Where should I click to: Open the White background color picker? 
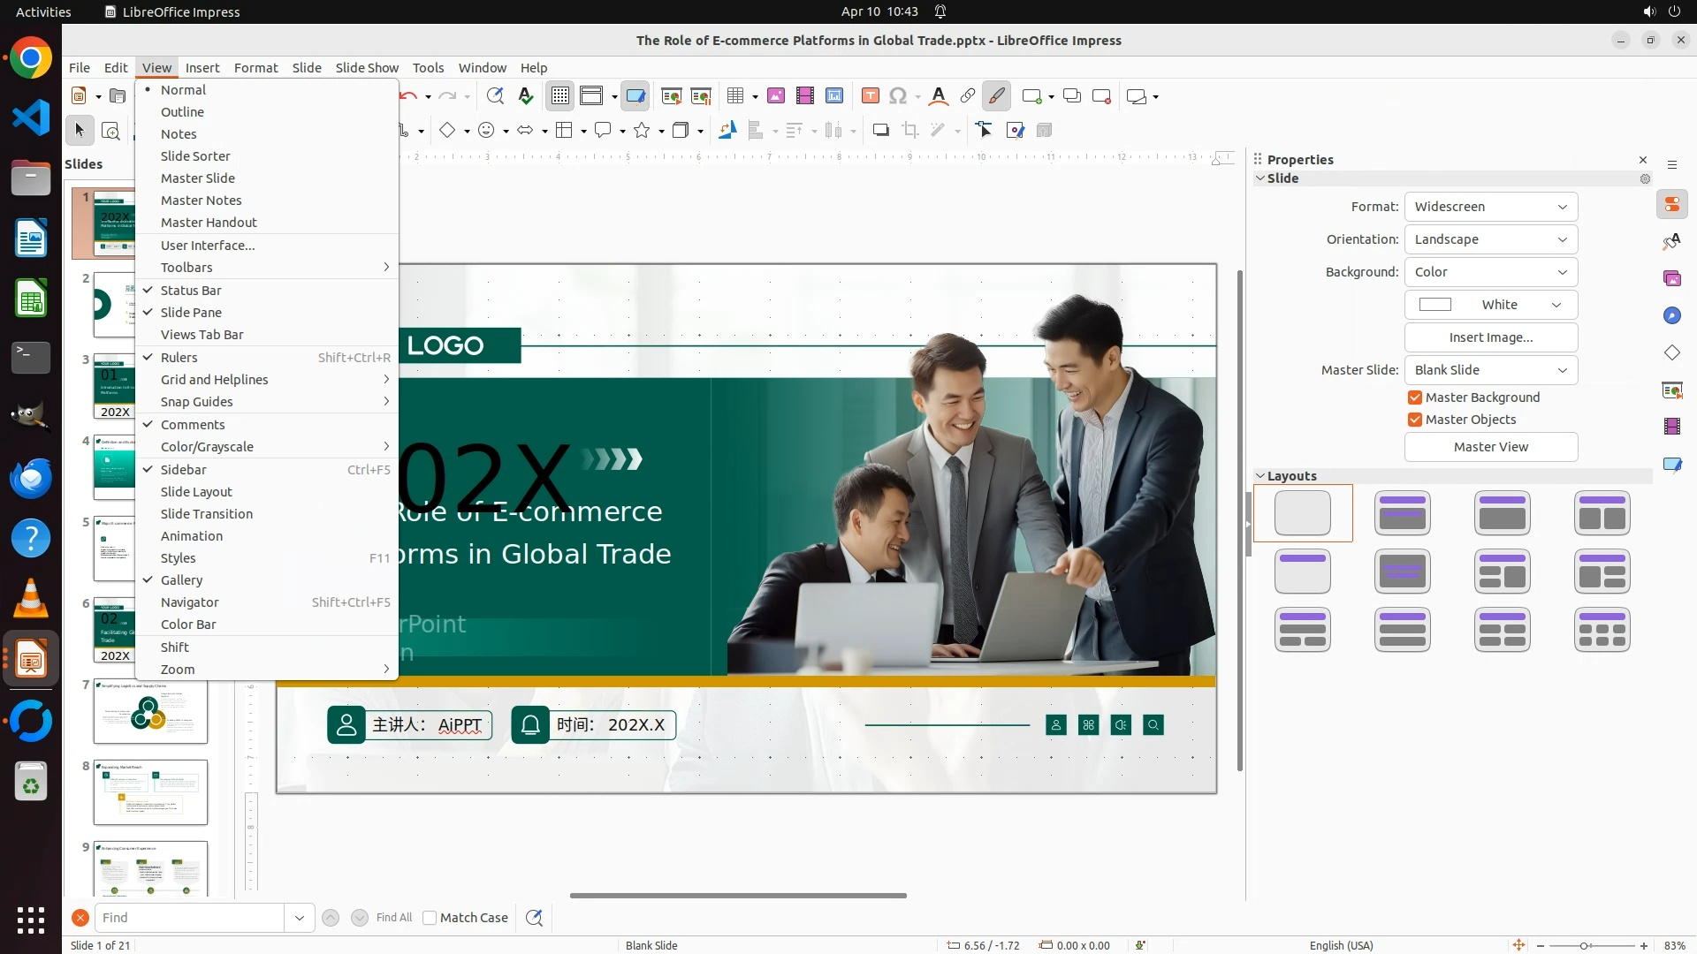[x=1490, y=305]
